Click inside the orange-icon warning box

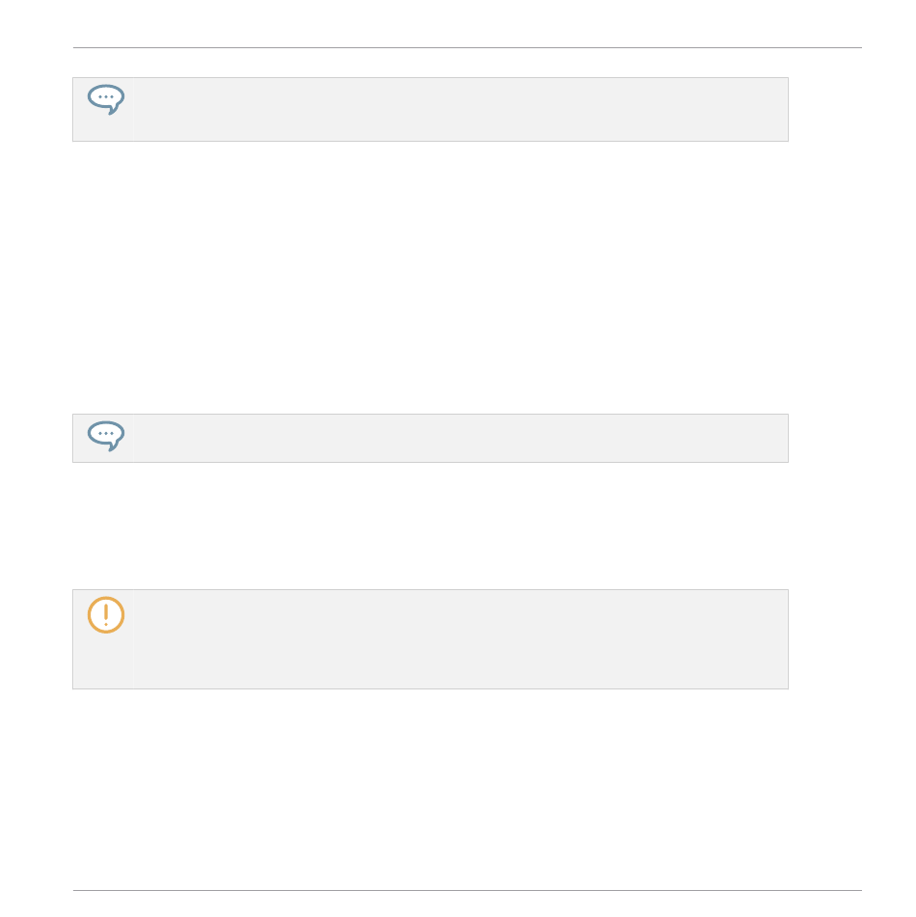click(x=430, y=639)
